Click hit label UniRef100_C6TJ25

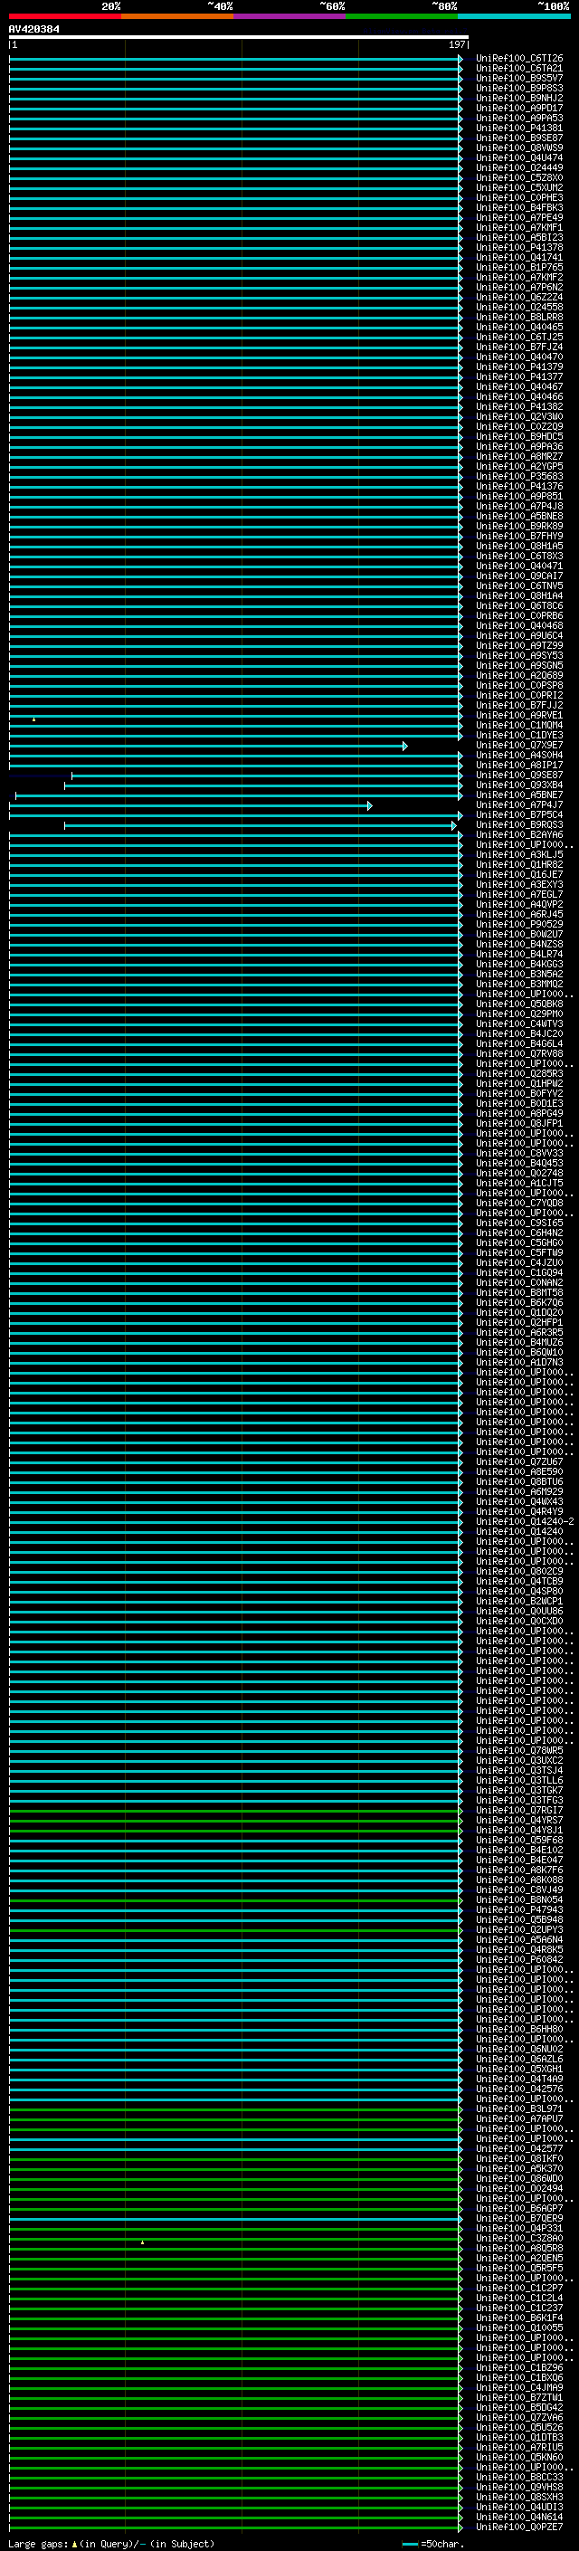[518, 337]
